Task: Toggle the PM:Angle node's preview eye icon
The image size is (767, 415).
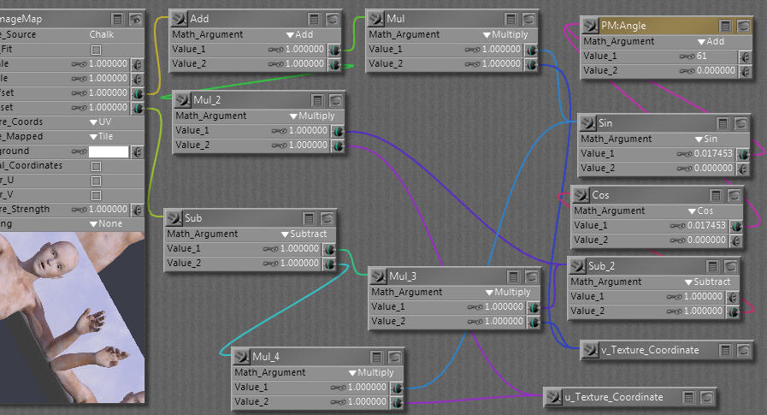Action: [x=744, y=26]
